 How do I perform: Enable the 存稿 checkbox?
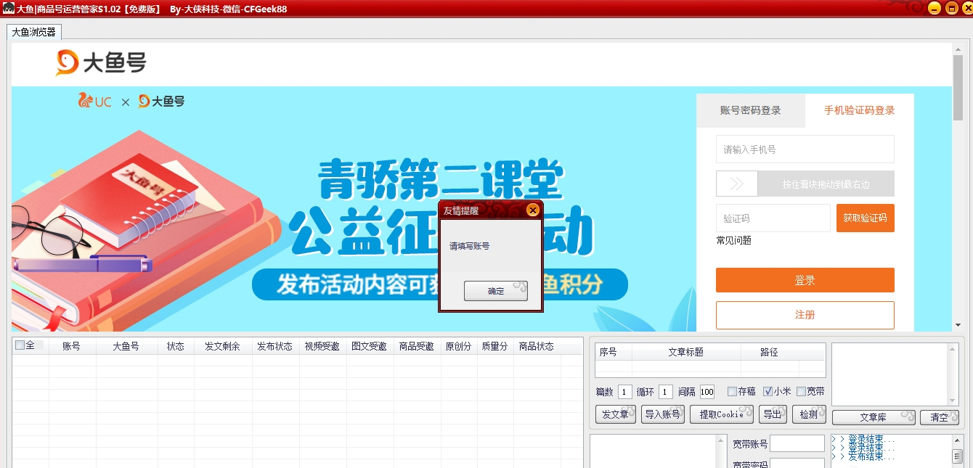pos(732,392)
